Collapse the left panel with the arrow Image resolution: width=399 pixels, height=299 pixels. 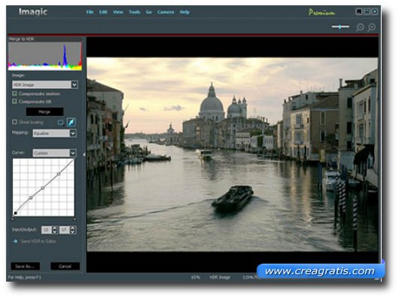84,154
